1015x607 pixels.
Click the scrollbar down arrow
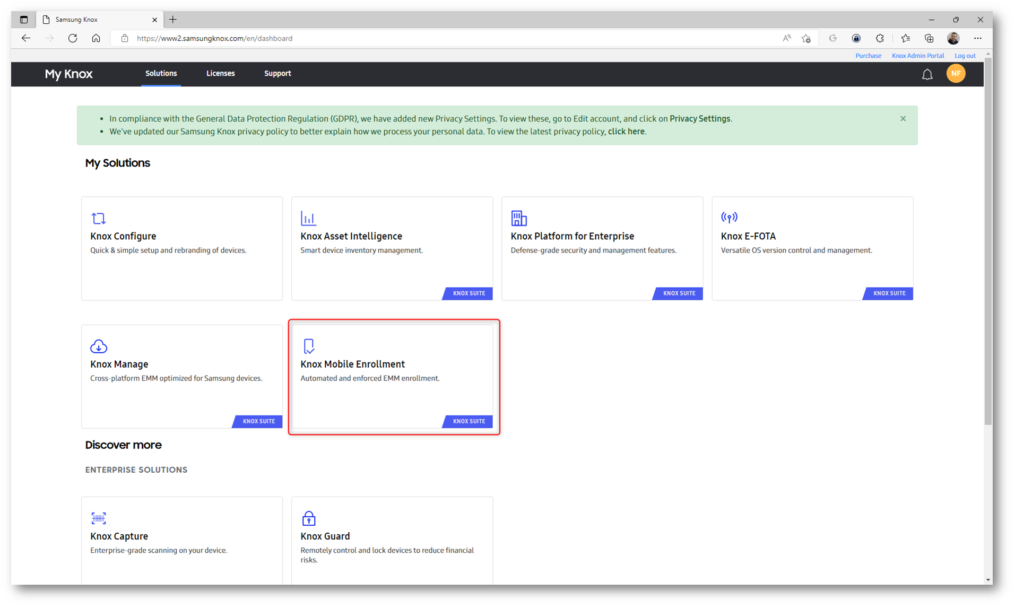click(988, 580)
